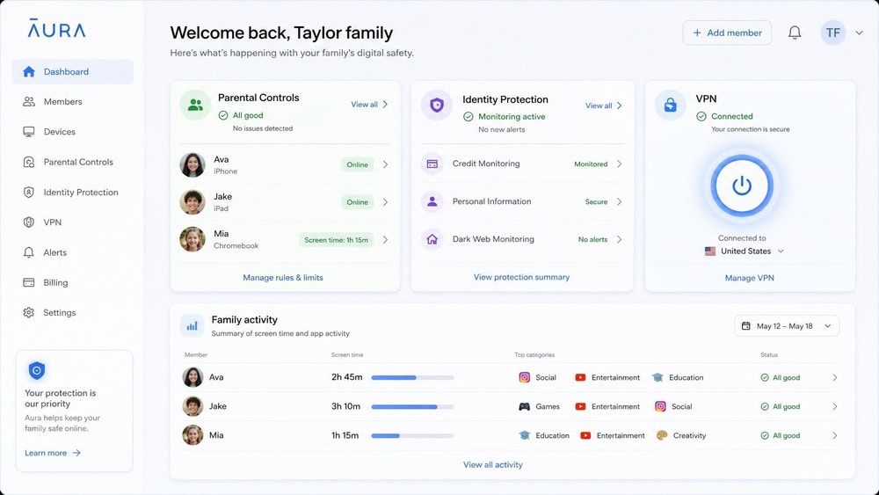879x495 pixels.
Task: Click the Add member button
Action: point(727,33)
